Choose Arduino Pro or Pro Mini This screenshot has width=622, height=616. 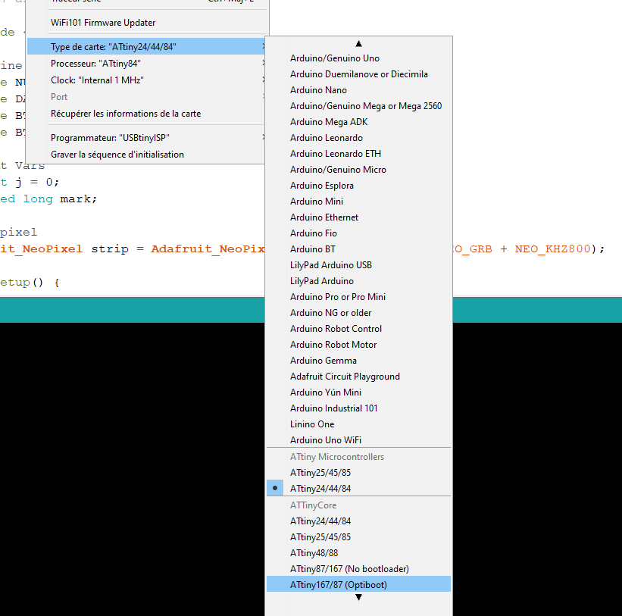coord(358,297)
